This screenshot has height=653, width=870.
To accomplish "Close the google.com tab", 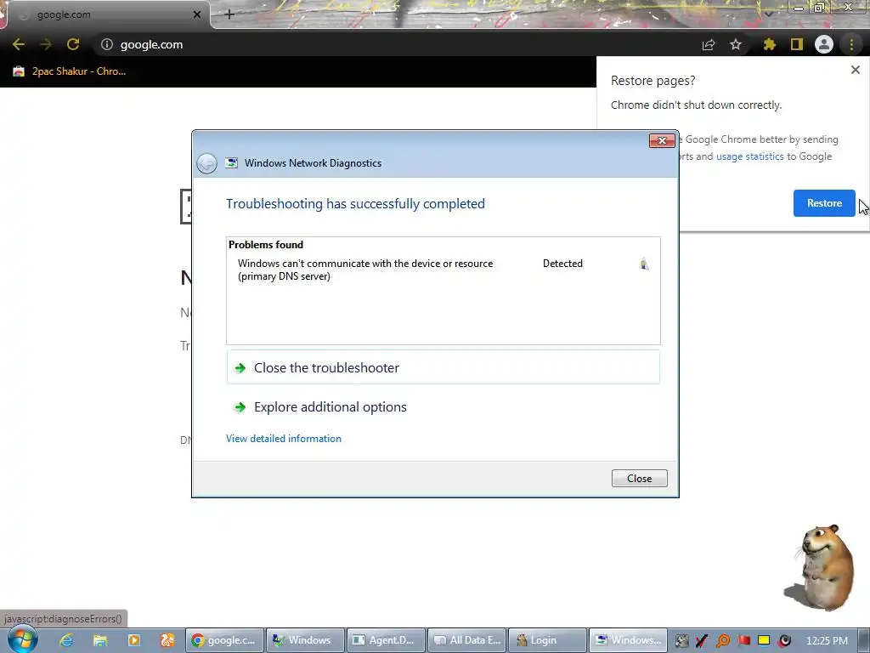I will [197, 14].
